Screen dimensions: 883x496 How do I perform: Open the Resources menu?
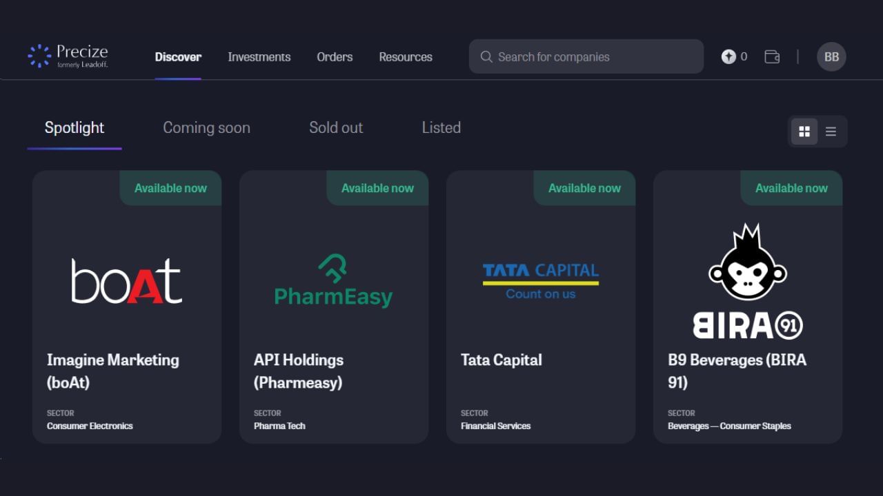pos(405,57)
